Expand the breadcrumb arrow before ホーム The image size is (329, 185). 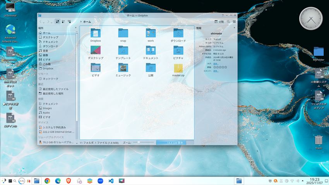point(81,22)
